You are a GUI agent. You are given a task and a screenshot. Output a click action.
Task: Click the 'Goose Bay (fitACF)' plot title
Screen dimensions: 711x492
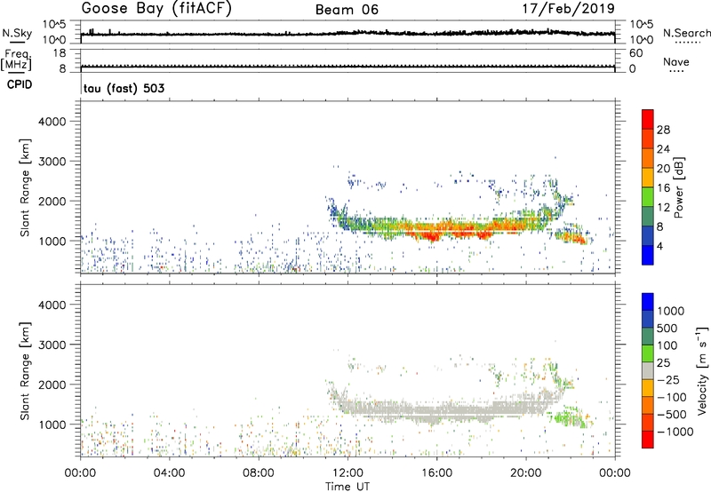coord(156,8)
